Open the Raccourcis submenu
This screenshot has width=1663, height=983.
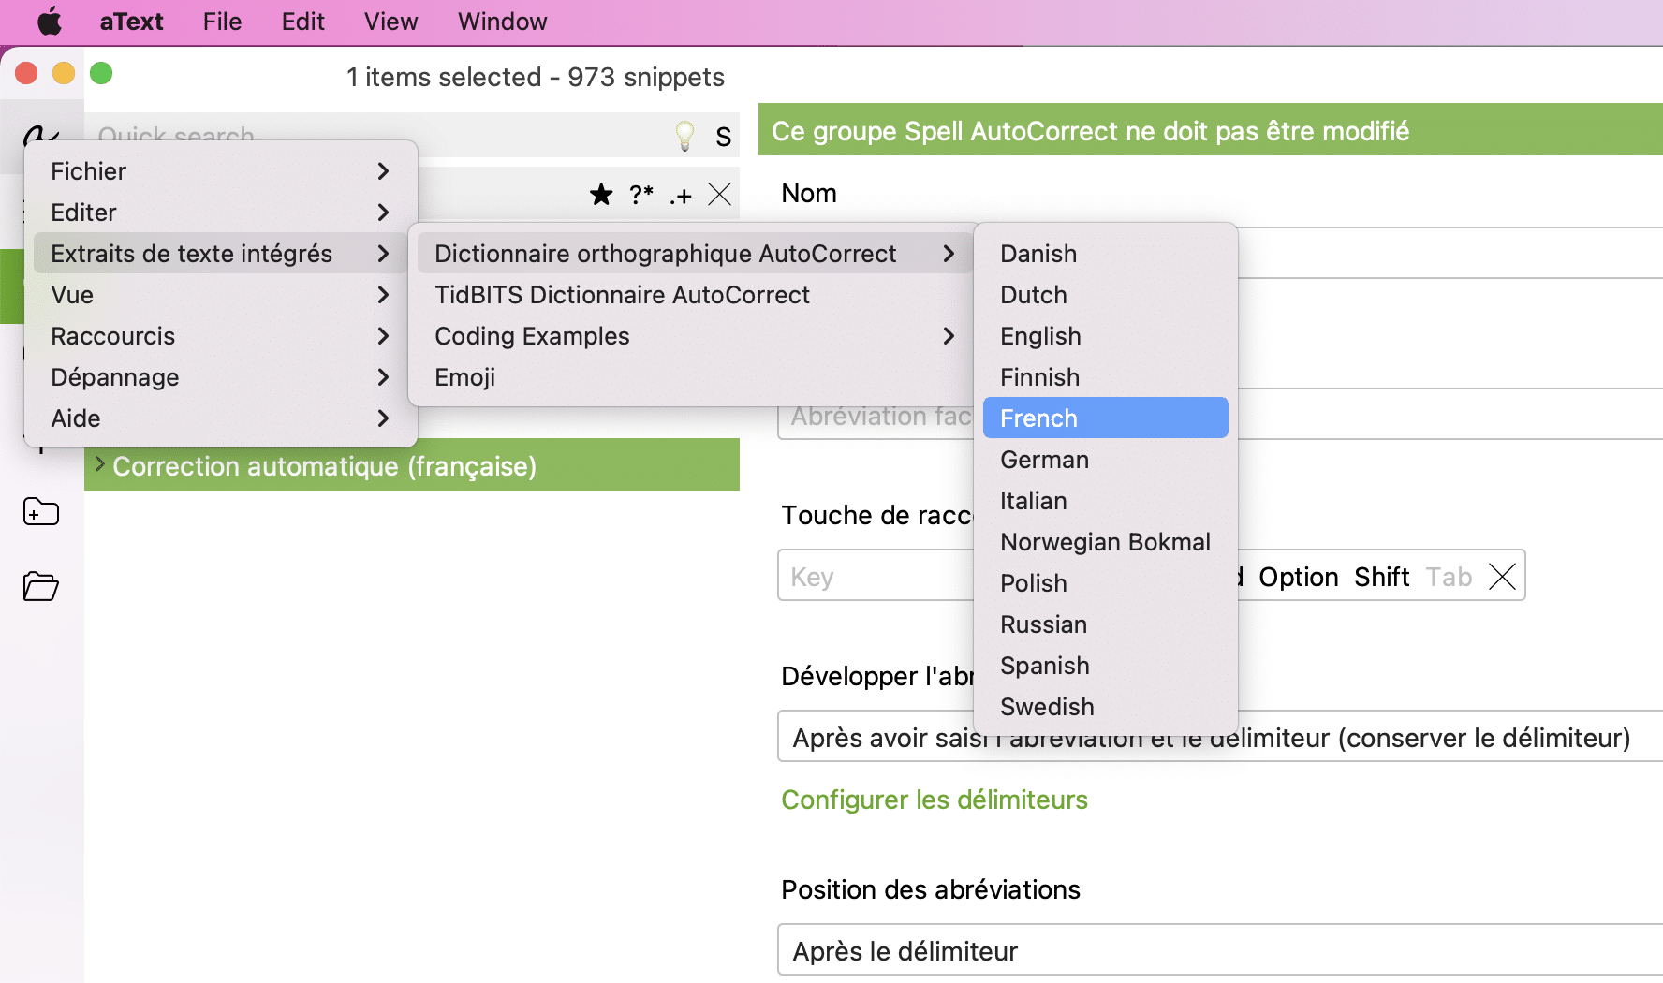click(221, 336)
